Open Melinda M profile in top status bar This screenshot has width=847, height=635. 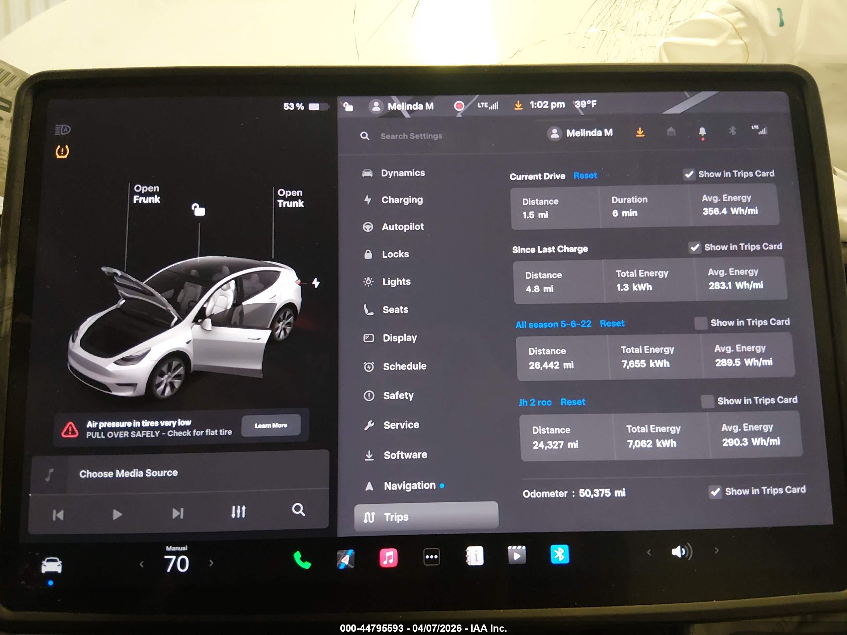(x=401, y=106)
